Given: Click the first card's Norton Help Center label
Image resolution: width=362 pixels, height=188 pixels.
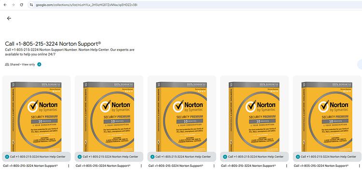Looking at the screenshot, I should tap(38, 157).
